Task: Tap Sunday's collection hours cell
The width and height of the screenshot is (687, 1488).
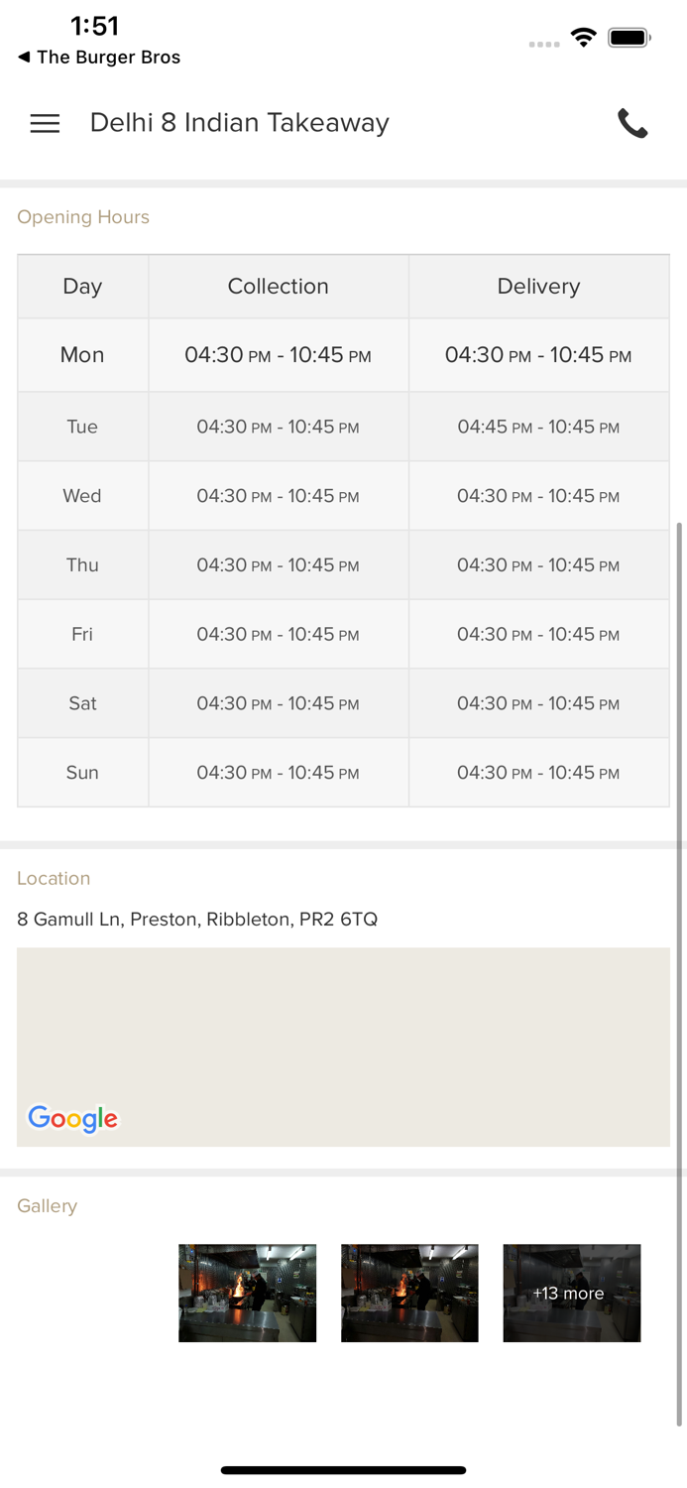Action: (x=278, y=773)
